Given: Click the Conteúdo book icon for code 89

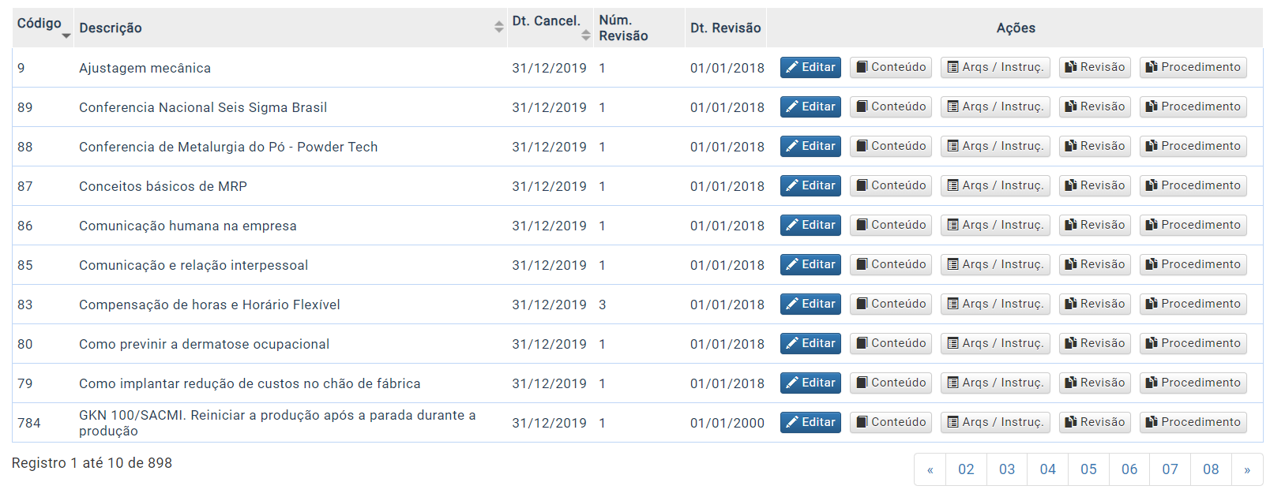Looking at the screenshot, I should point(862,107).
